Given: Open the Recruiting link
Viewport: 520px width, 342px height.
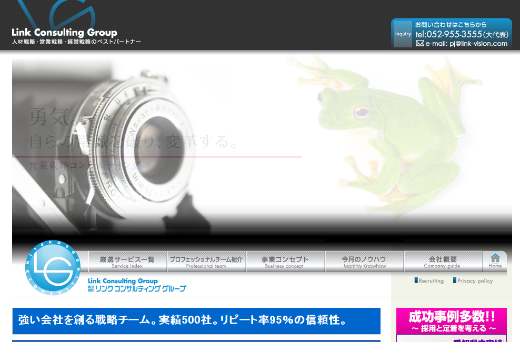Looking at the screenshot, I should 431,281.
